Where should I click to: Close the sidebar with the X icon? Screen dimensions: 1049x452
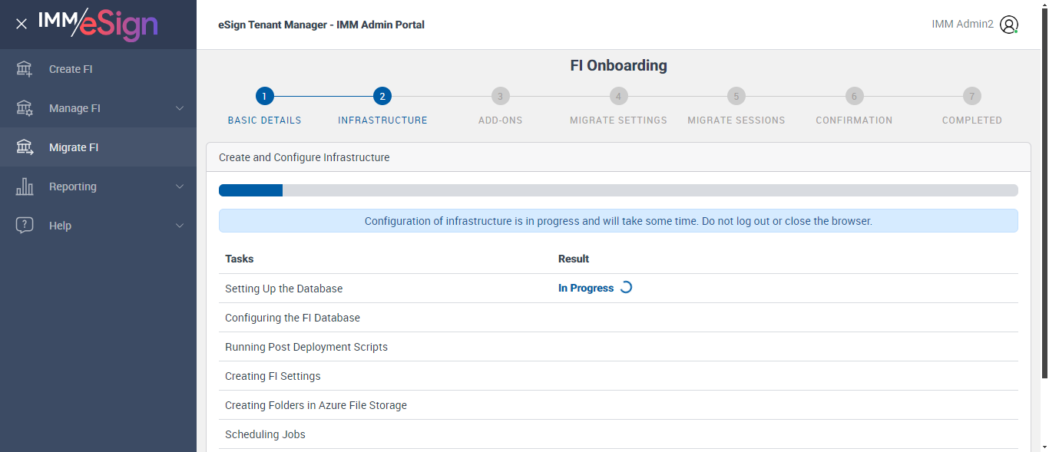click(22, 24)
